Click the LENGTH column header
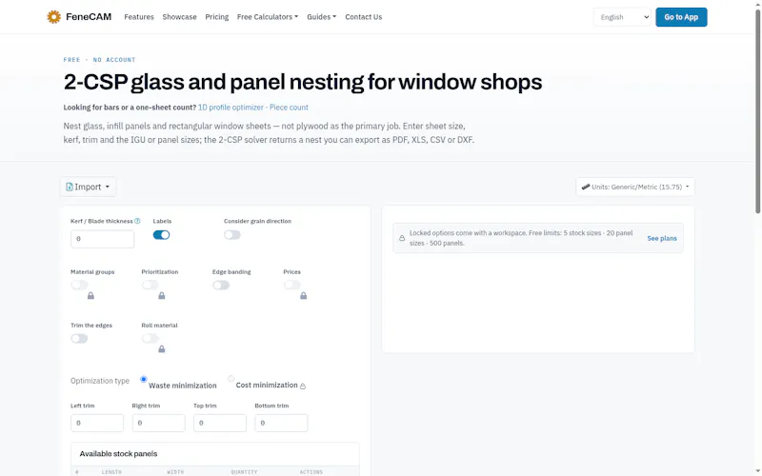 (111, 472)
